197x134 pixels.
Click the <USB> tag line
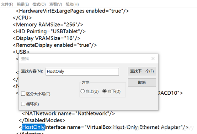(21, 52)
